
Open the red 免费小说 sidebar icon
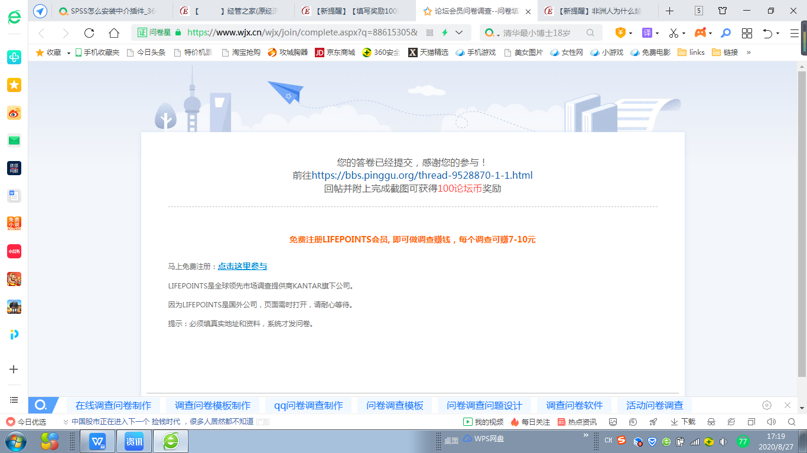tap(14, 224)
